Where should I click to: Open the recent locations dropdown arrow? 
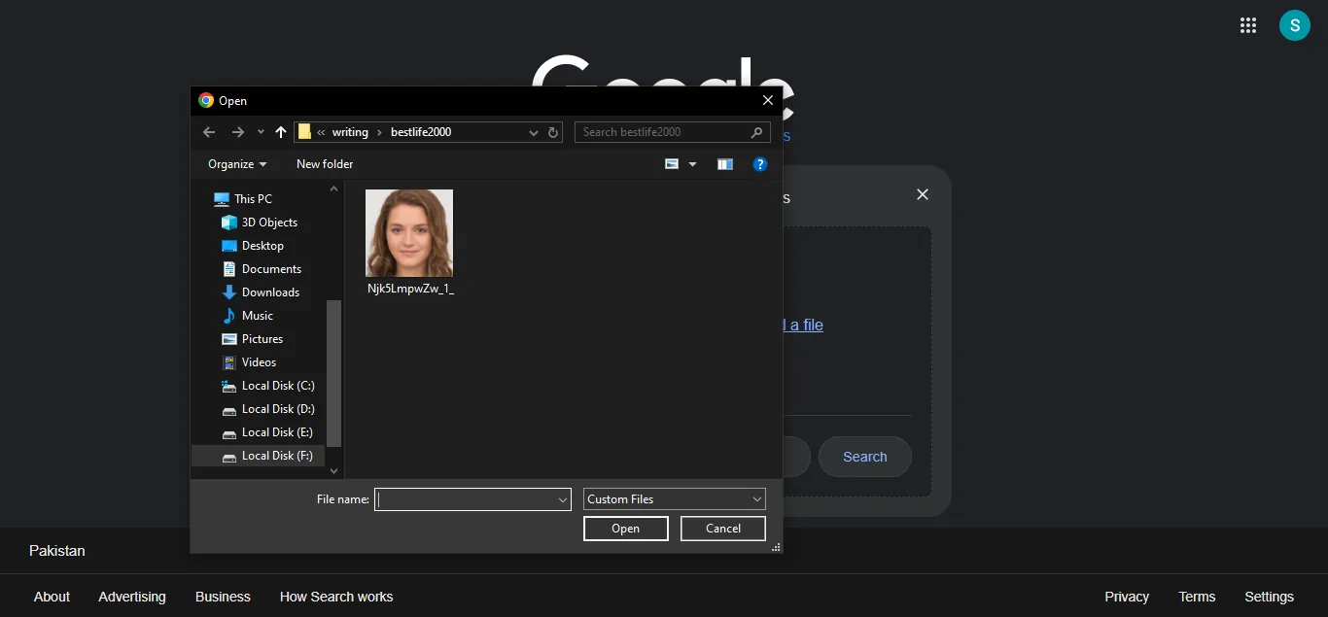pos(261,132)
